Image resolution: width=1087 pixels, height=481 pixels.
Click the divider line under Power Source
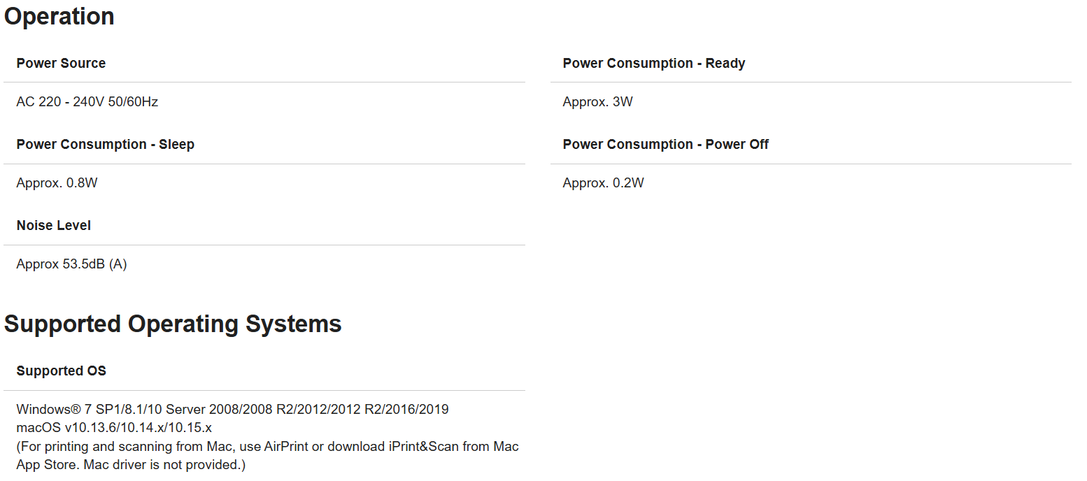264,82
